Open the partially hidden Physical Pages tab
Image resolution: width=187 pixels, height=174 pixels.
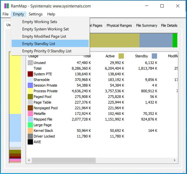(x=97, y=26)
